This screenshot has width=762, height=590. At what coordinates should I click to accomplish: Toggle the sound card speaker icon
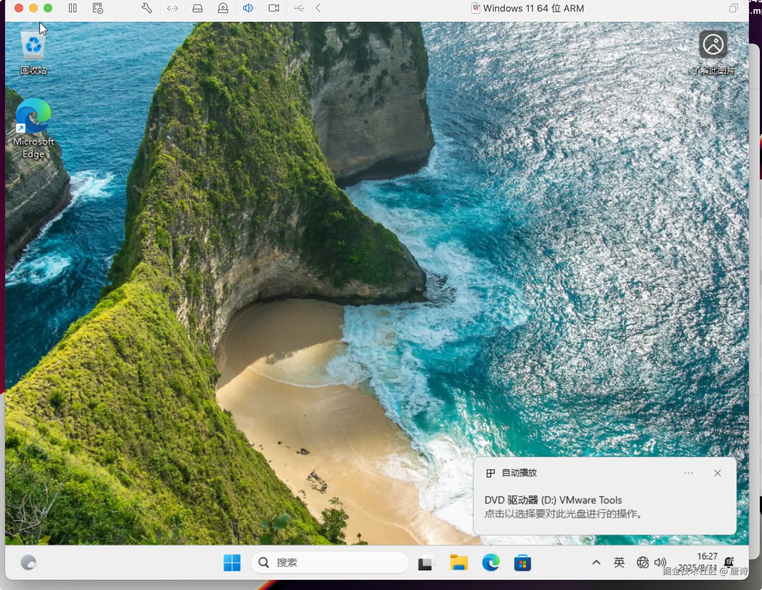click(248, 8)
